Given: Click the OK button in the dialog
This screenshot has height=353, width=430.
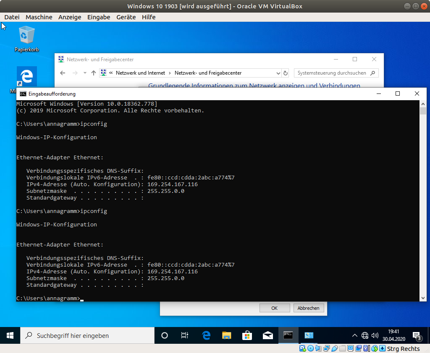Looking at the screenshot, I should pos(275,308).
